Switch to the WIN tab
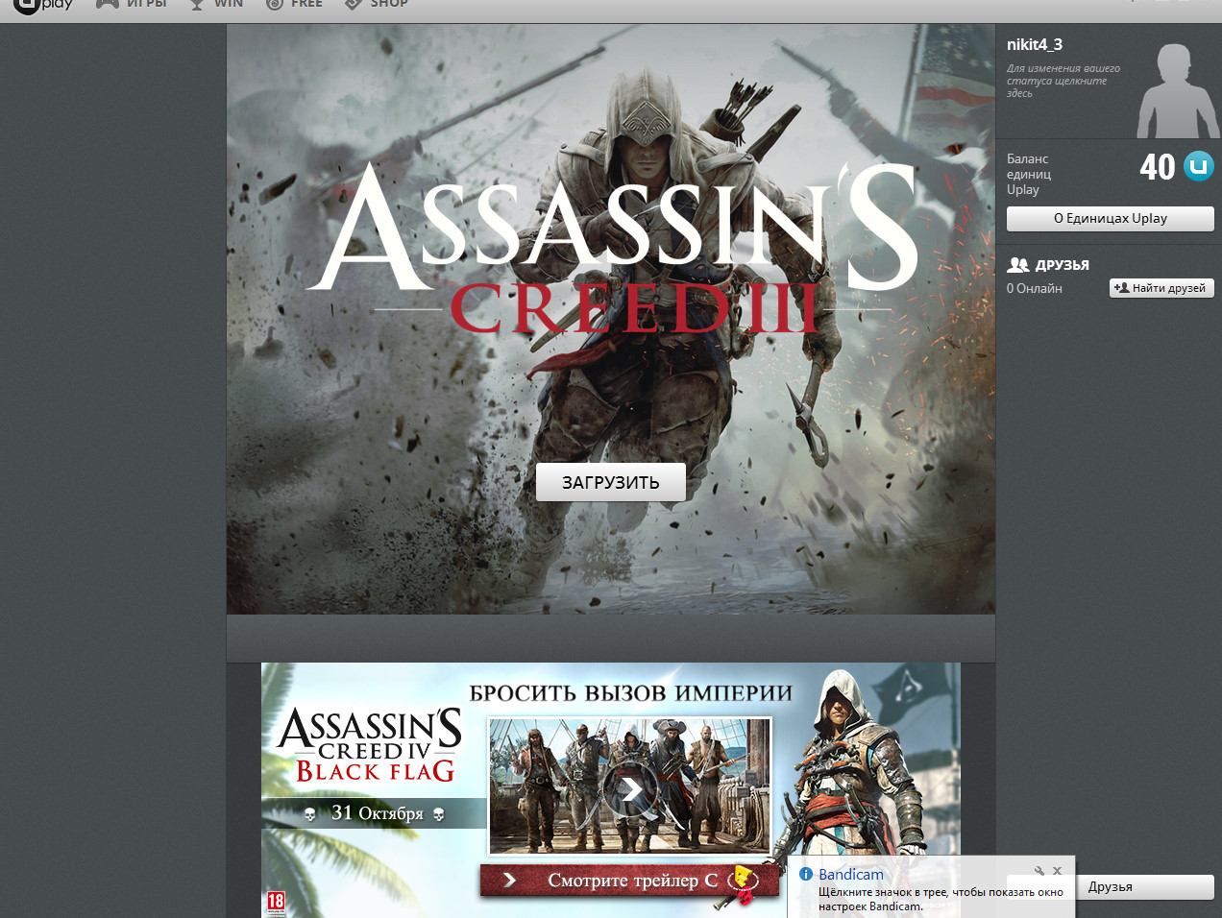Viewport: 1222px width, 918px height. pyautogui.click(x=216, y=4)
